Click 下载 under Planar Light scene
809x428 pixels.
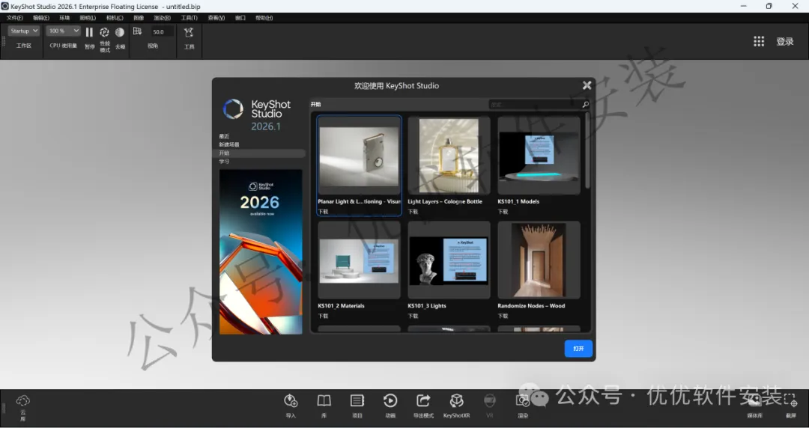click(x=323, y=212)
